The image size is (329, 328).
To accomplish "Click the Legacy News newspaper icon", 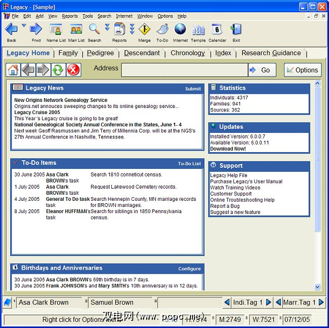I will (18, 87).
